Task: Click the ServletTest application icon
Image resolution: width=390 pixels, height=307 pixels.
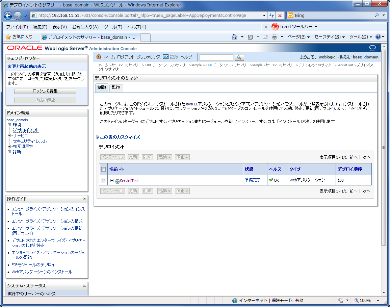Action: 118,181
